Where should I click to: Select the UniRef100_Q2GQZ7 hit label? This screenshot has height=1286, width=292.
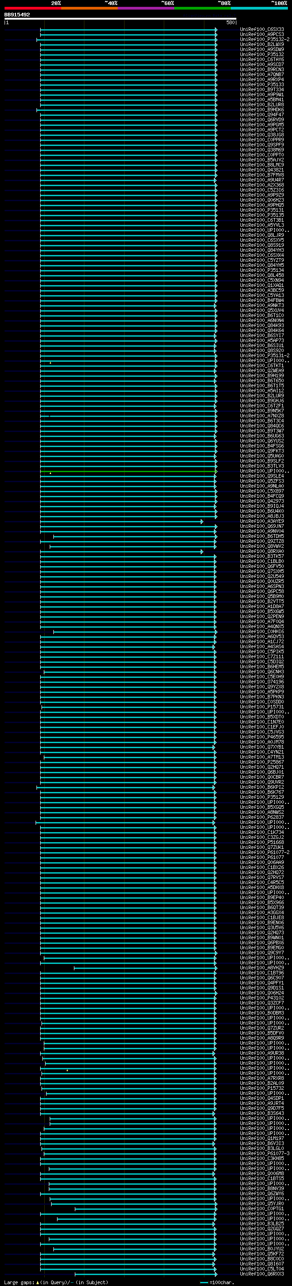(x=262, y=1229)
